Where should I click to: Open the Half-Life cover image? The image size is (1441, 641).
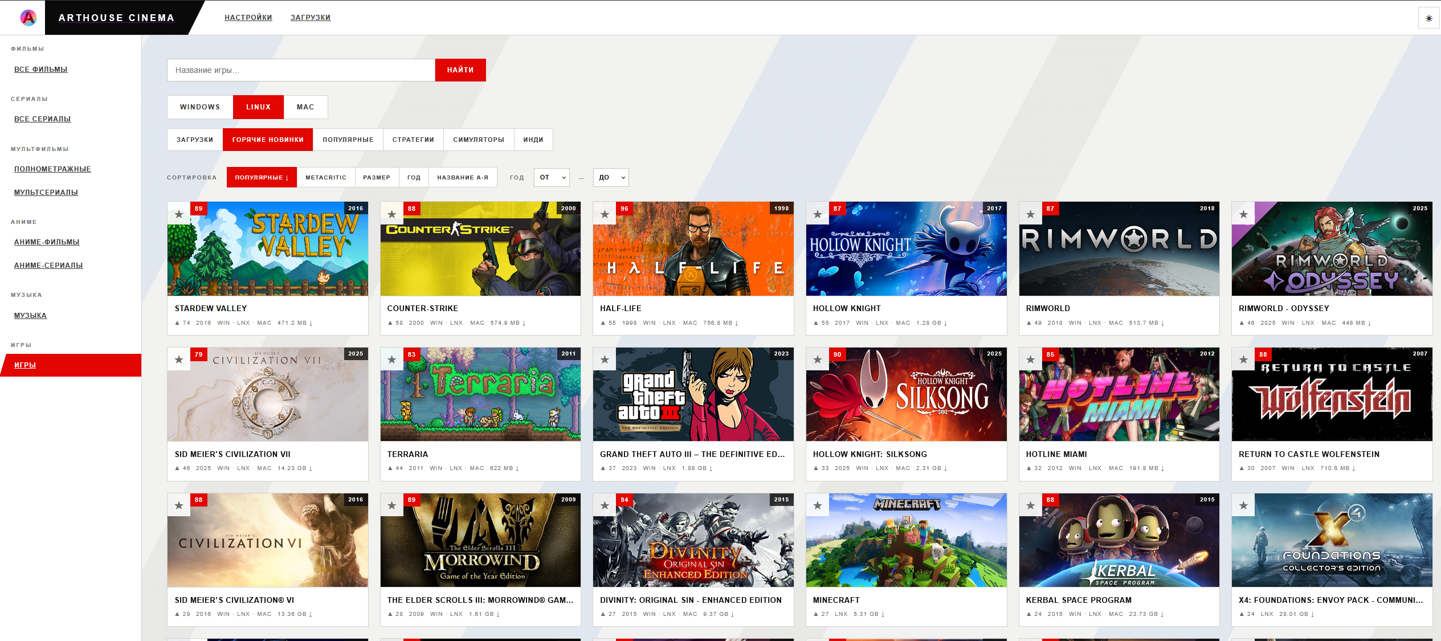coord(693,249)
